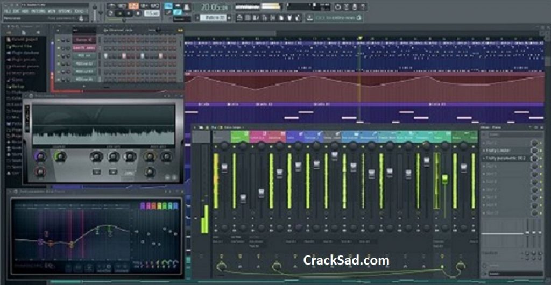Expand Mixer presets folder in browser
Image resolution: width=551 pixels, height=285 pixels.
coord(21,73)
